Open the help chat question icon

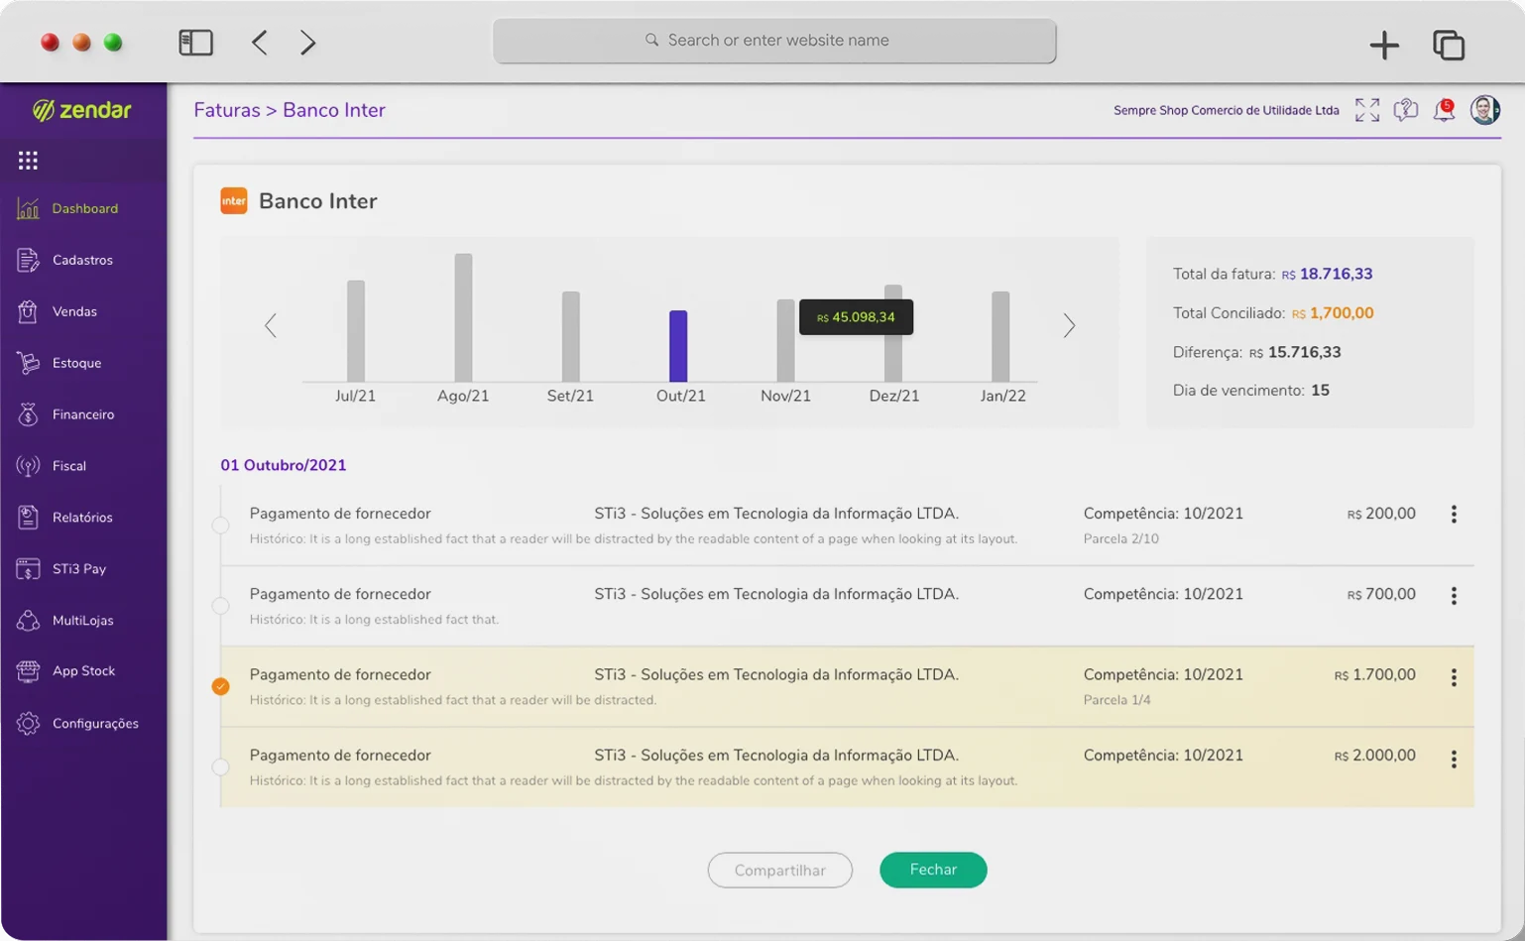pyautogui.click(x=1406, y=110)
